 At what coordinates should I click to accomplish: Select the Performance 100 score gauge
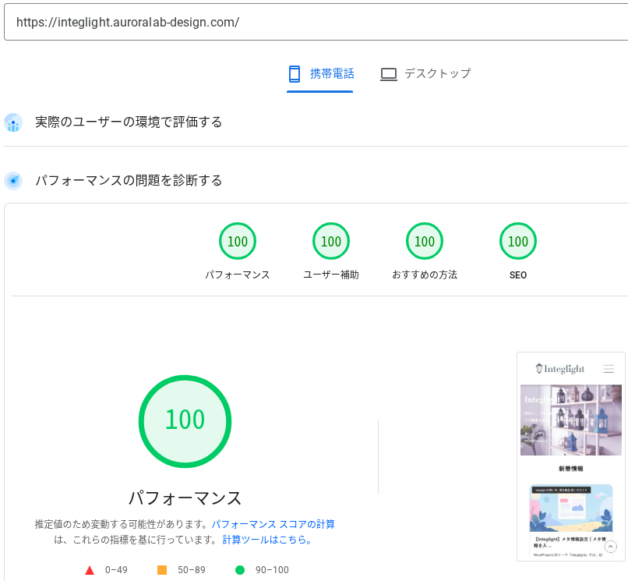(x=238, y=242)
